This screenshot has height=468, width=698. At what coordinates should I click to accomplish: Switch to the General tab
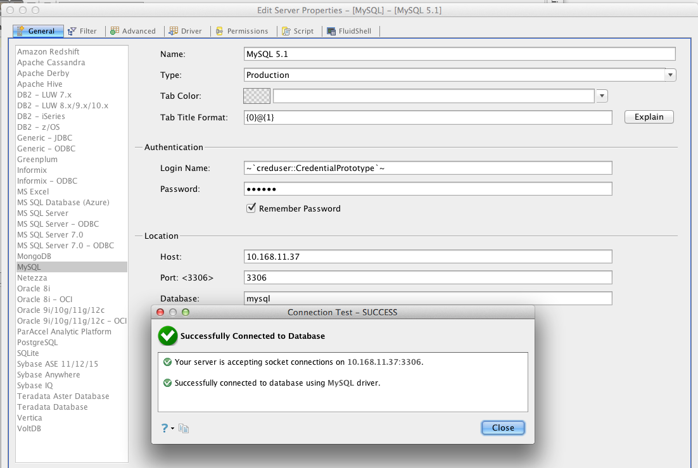tap(38, 31)
